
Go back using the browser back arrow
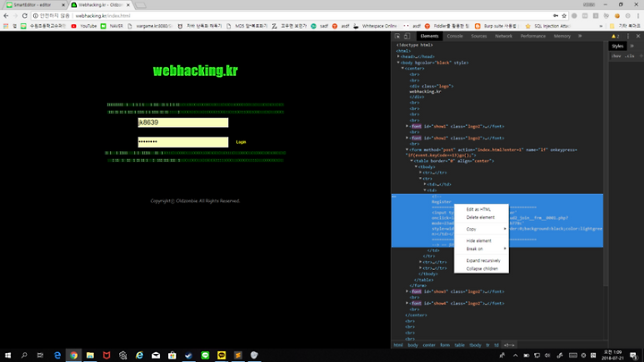5,15
